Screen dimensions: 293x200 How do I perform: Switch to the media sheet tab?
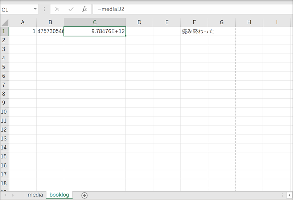[x=35, y=195]
